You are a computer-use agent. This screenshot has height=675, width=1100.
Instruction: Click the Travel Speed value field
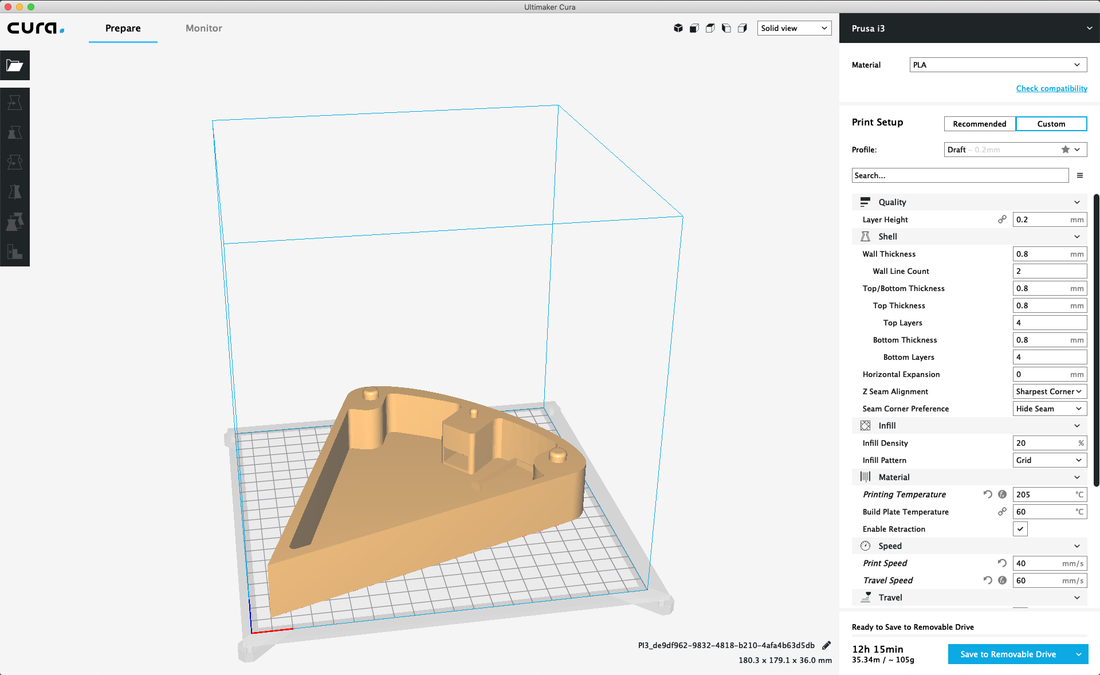(1050, 580)
